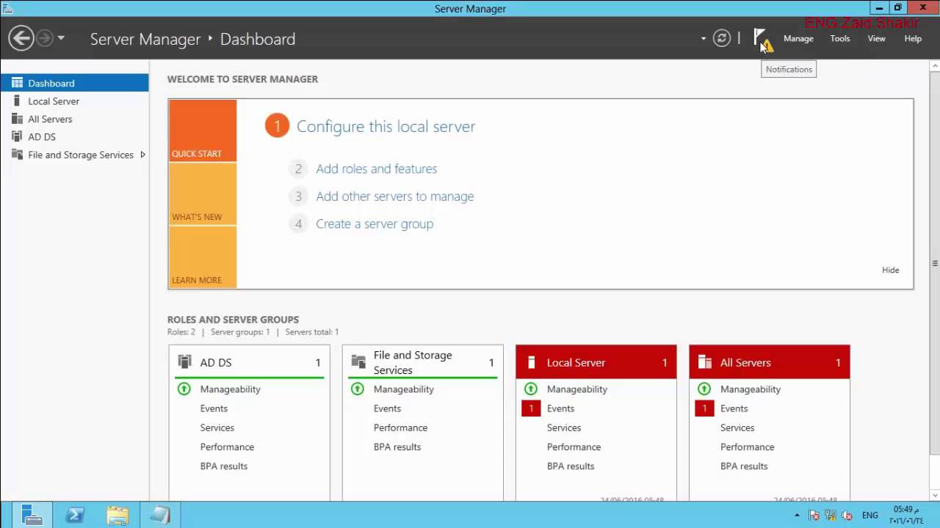940x528 pixels.
Task: Click step number 1 orange circle
Action: click(x=277, y=126)
